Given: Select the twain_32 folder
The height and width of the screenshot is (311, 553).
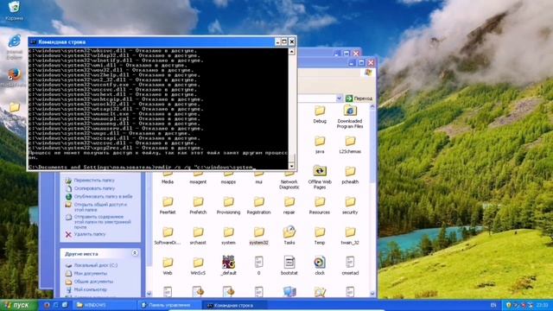Looking at the screenshot, I should 350,236.
